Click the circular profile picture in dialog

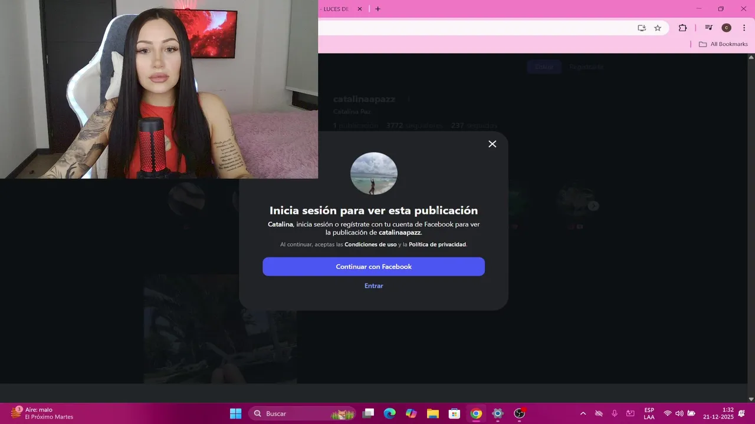tap(374, 174)
